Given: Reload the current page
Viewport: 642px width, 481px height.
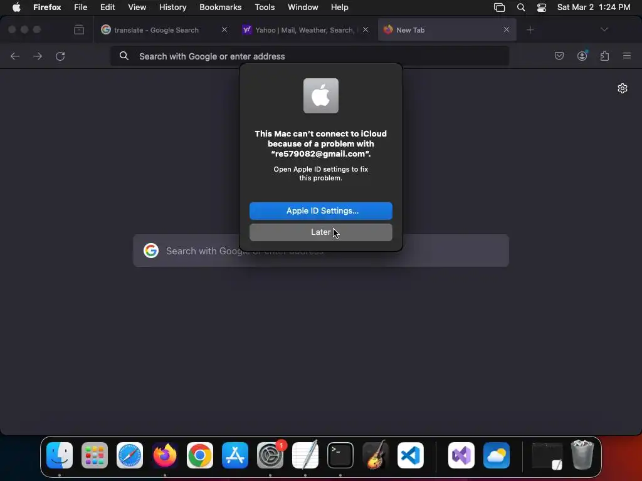Looking at the screenshot, I should point(60,56).
